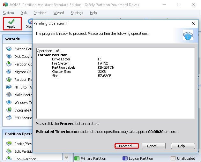Expand the sidebar panel chevron arrow
The height and width of the screenshot is (162, 201).
[66, 158]
